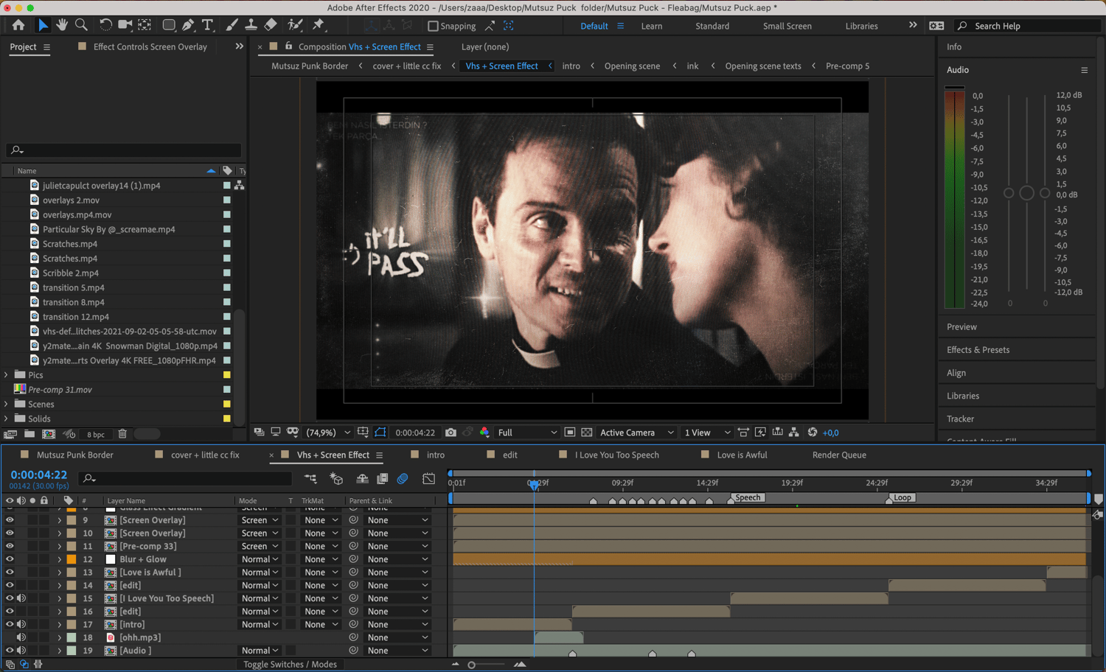
Task: Expand the Scenes folder
Action: tap(7, 405)
